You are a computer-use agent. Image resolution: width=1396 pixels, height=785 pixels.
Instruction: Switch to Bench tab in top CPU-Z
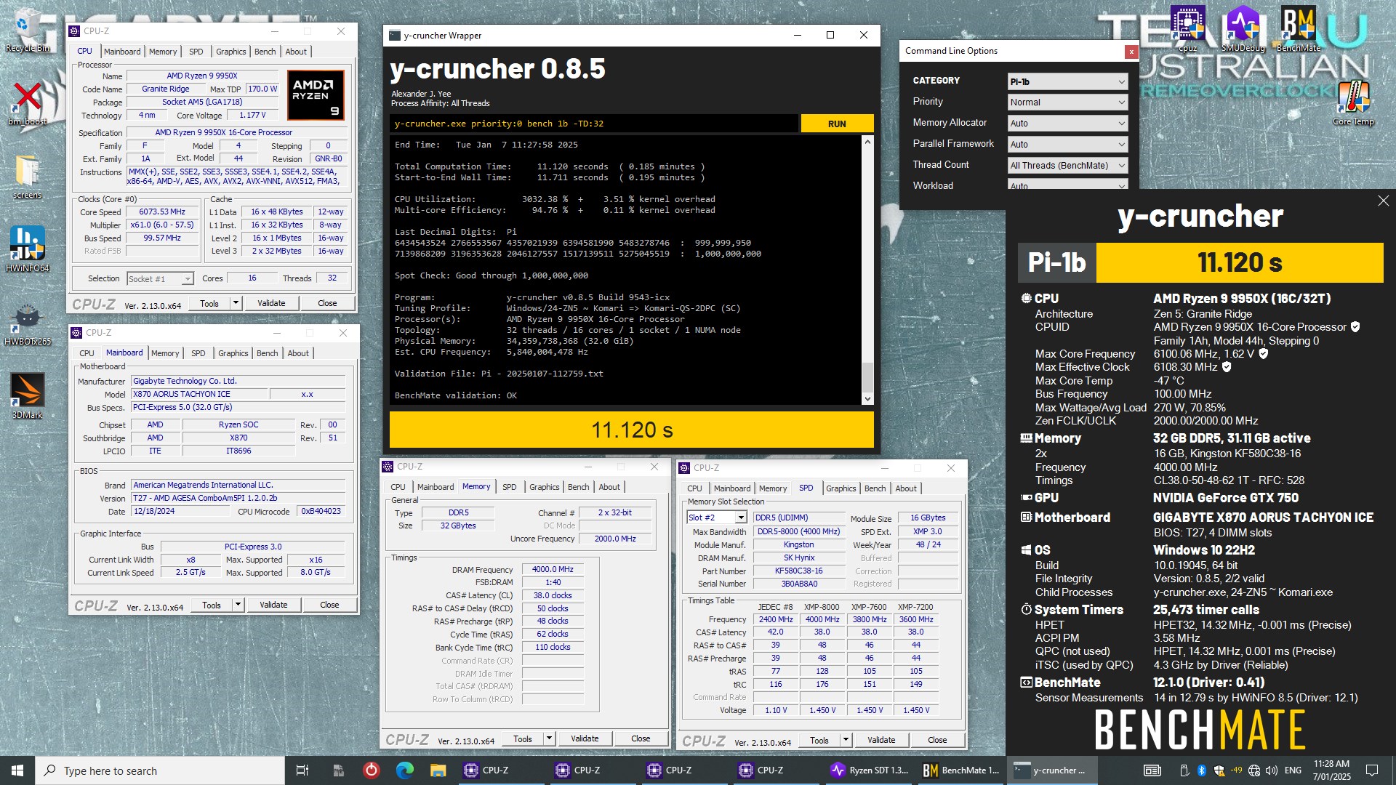pyautogui.click(x=265, y=52)
